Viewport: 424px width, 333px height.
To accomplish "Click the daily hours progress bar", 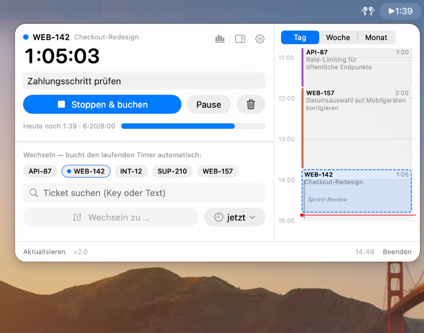I will 193,126.
